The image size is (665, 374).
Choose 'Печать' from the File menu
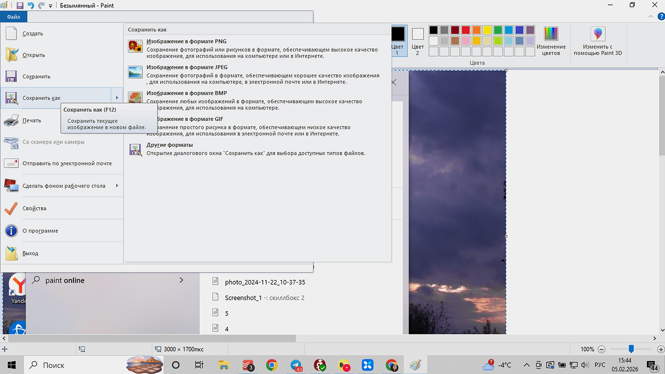[x=32, y=120]
